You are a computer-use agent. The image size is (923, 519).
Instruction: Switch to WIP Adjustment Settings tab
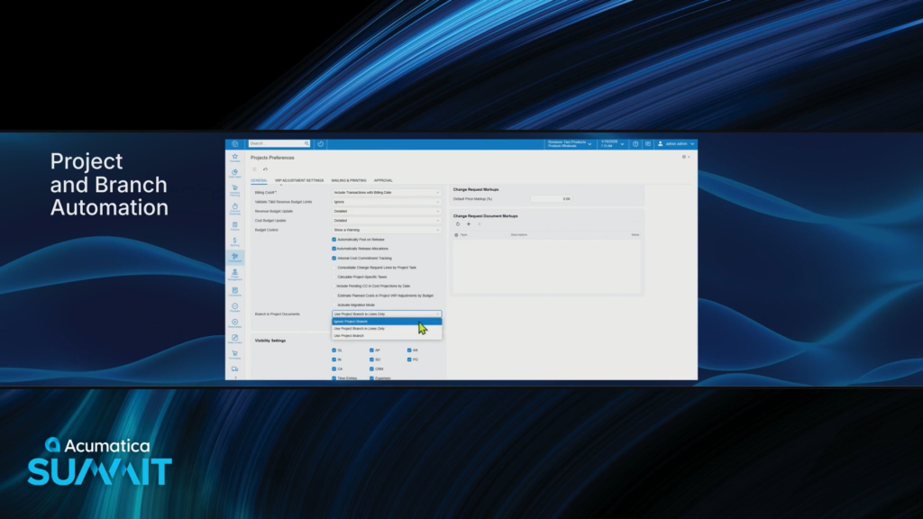[299, 180]
